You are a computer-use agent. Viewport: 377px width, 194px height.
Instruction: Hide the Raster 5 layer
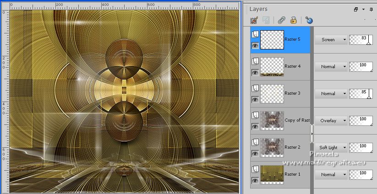(255, 45)
